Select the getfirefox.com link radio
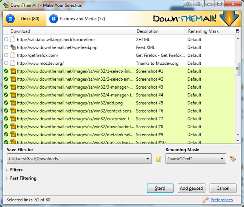Image resolution: width=244 pixels, height=207 pixels. coord(6,55)
